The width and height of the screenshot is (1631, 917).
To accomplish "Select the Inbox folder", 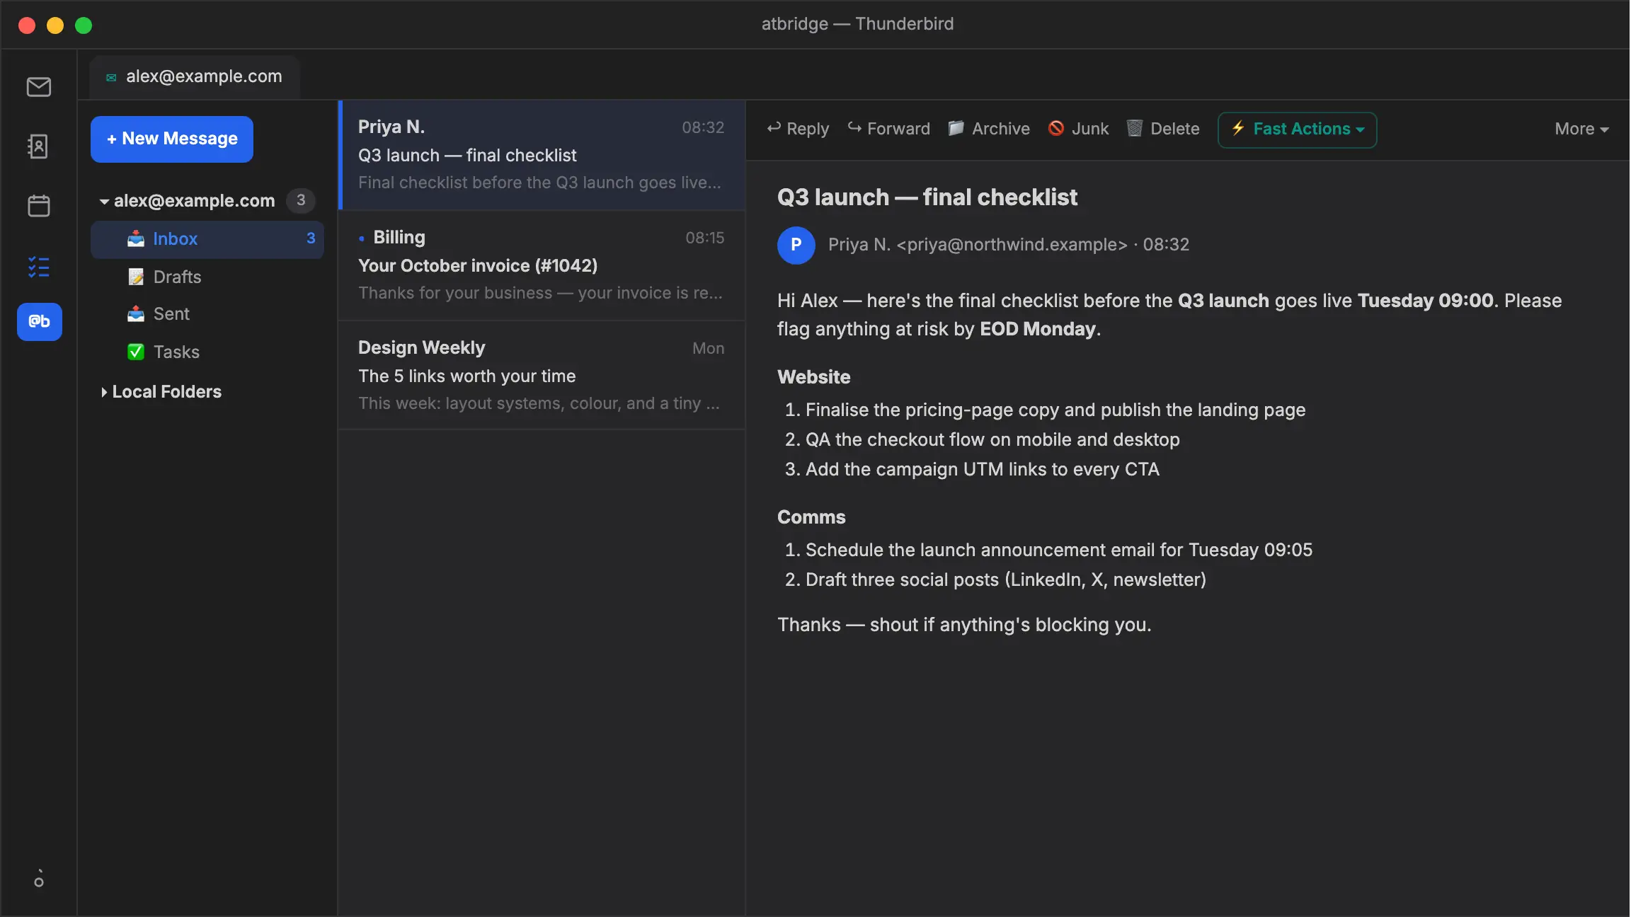I will point(207,239).
